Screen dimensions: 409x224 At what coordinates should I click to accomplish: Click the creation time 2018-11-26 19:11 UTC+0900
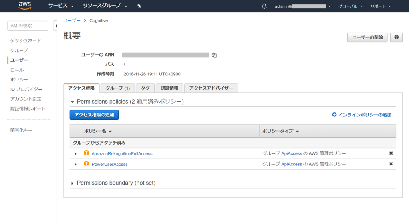pyautogui.click(x=152, y=74)
